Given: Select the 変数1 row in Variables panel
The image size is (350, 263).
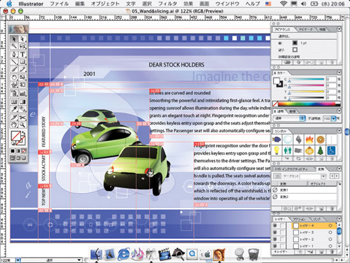Looking at the screenshot, I should pos(304,190).
